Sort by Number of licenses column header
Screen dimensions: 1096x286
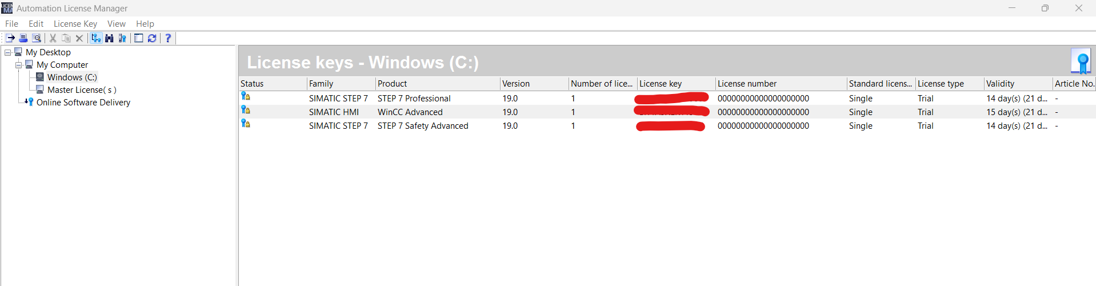[x=603, y=84]
